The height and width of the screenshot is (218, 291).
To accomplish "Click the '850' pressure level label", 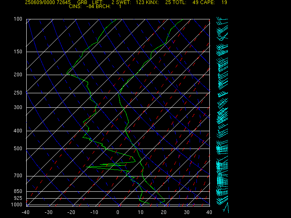I will pyautogui.click(x=18, y=191).
